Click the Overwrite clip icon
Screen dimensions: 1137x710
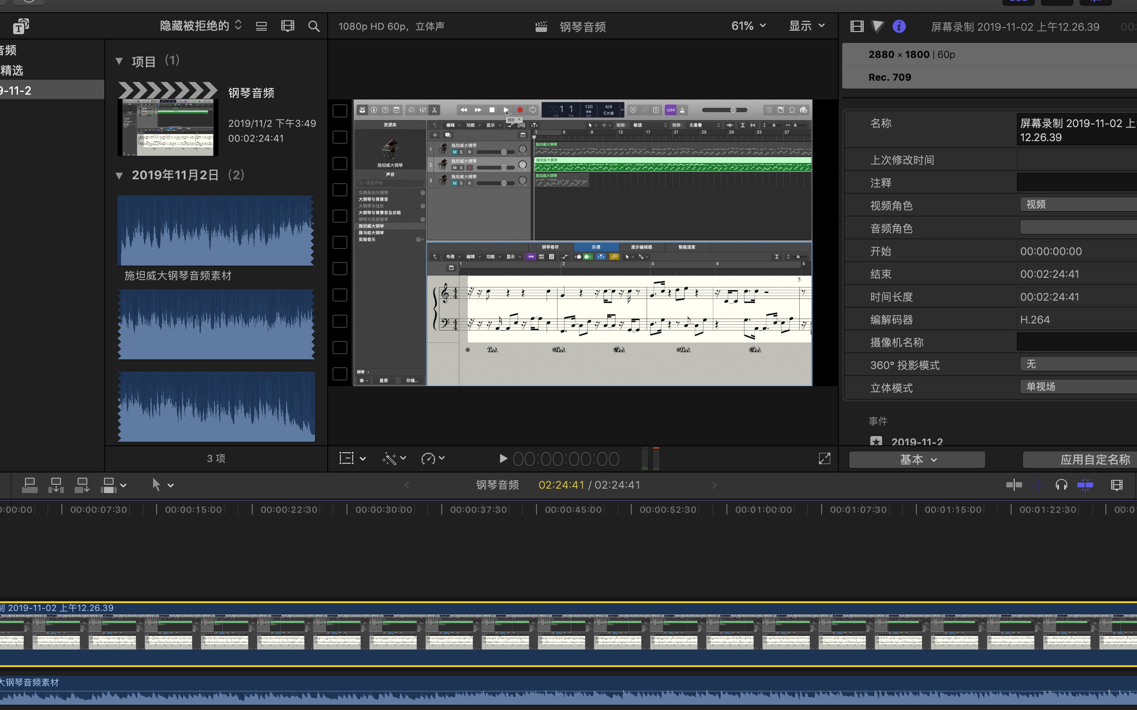(x=108, y=485)
